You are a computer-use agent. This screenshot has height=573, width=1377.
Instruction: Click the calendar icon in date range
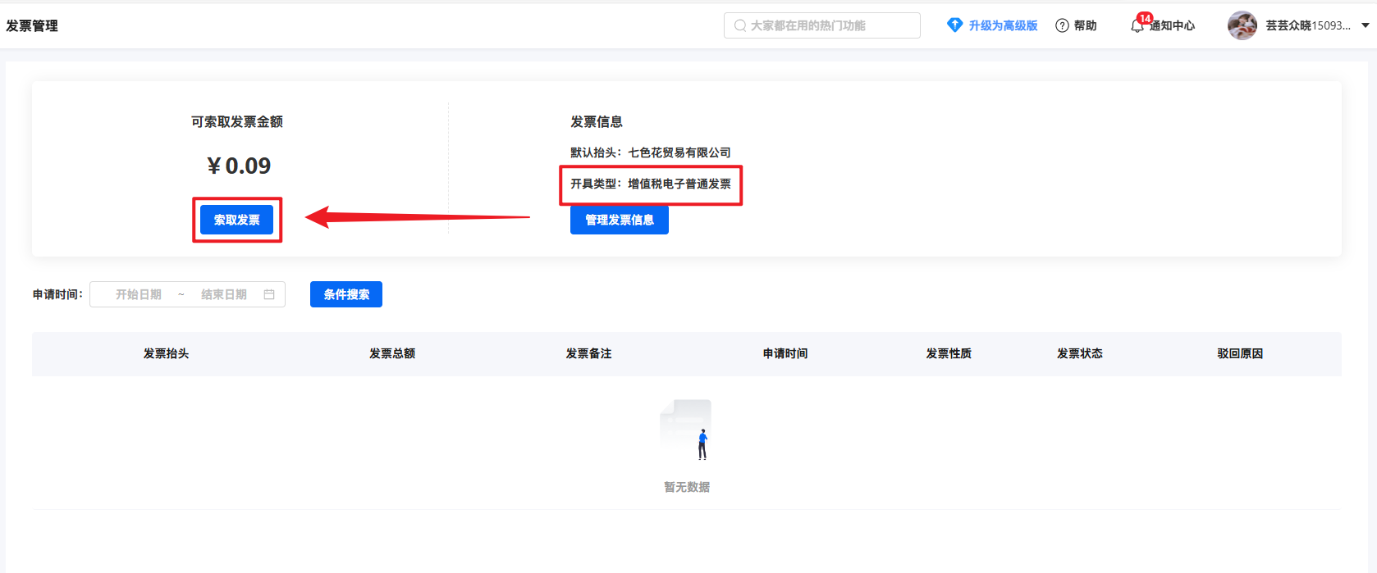(269, 294)
